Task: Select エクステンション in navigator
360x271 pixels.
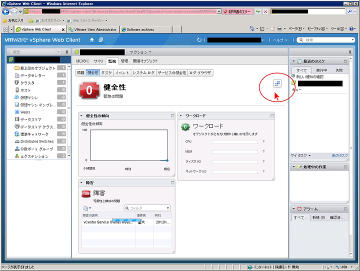Action: pos(34,156)
